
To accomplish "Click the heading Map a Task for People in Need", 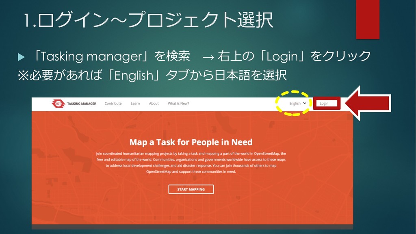I will pos(191,142).
